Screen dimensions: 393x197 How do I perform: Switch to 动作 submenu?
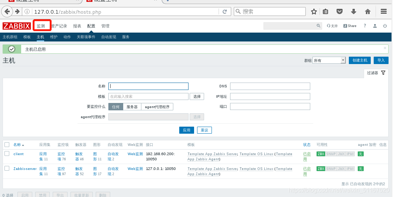(x=67, y=37)
